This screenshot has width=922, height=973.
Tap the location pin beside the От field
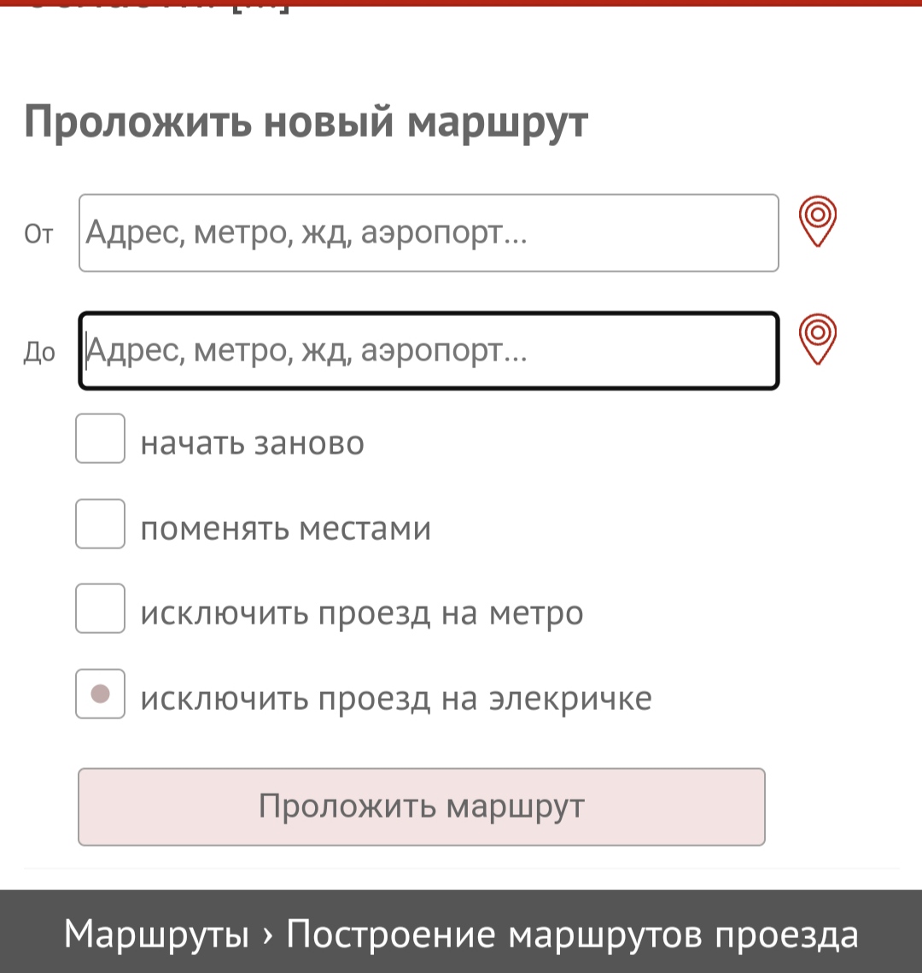[x=817, y=222]
